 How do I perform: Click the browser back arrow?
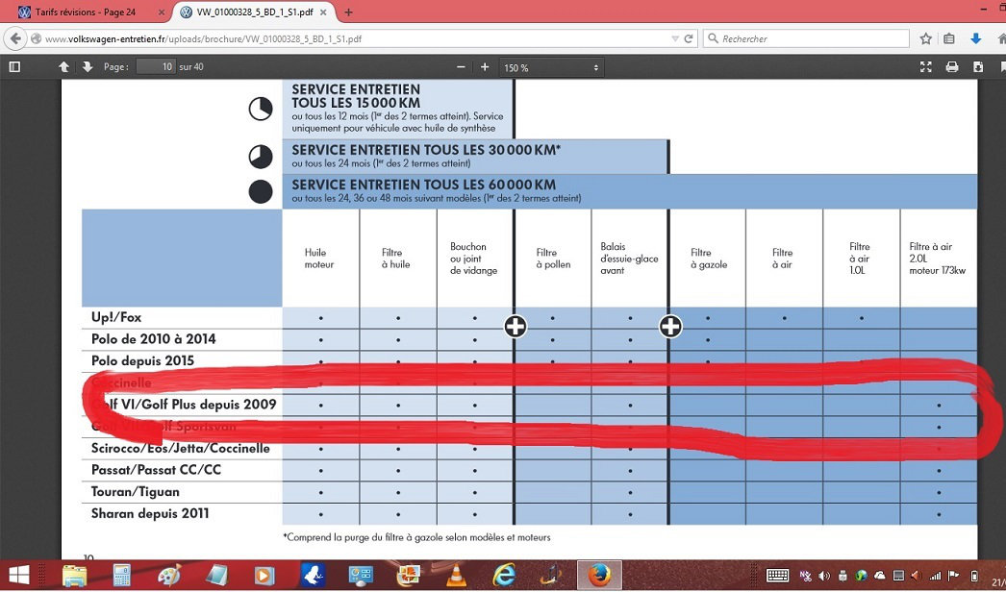15,38
